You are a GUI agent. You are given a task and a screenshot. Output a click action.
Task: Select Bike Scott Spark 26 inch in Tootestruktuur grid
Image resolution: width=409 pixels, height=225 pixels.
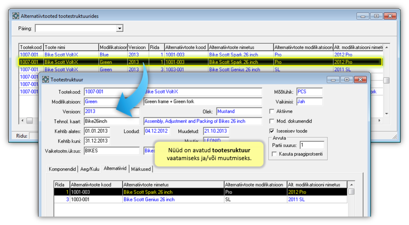click(173, 192)
